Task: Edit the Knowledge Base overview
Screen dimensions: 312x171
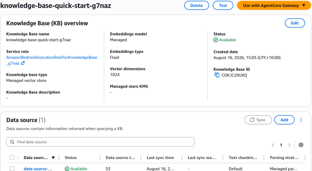Action: 295,23
